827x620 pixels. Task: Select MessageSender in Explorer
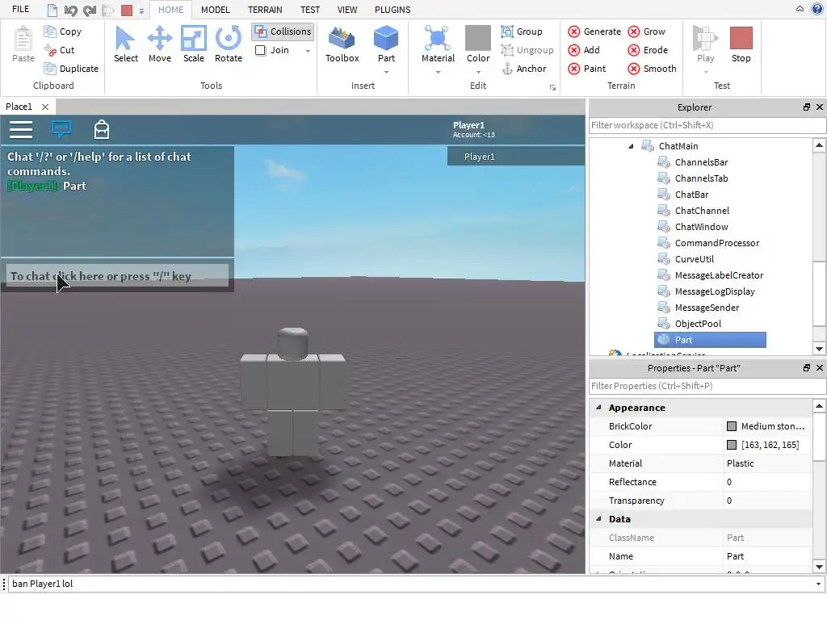699,308
